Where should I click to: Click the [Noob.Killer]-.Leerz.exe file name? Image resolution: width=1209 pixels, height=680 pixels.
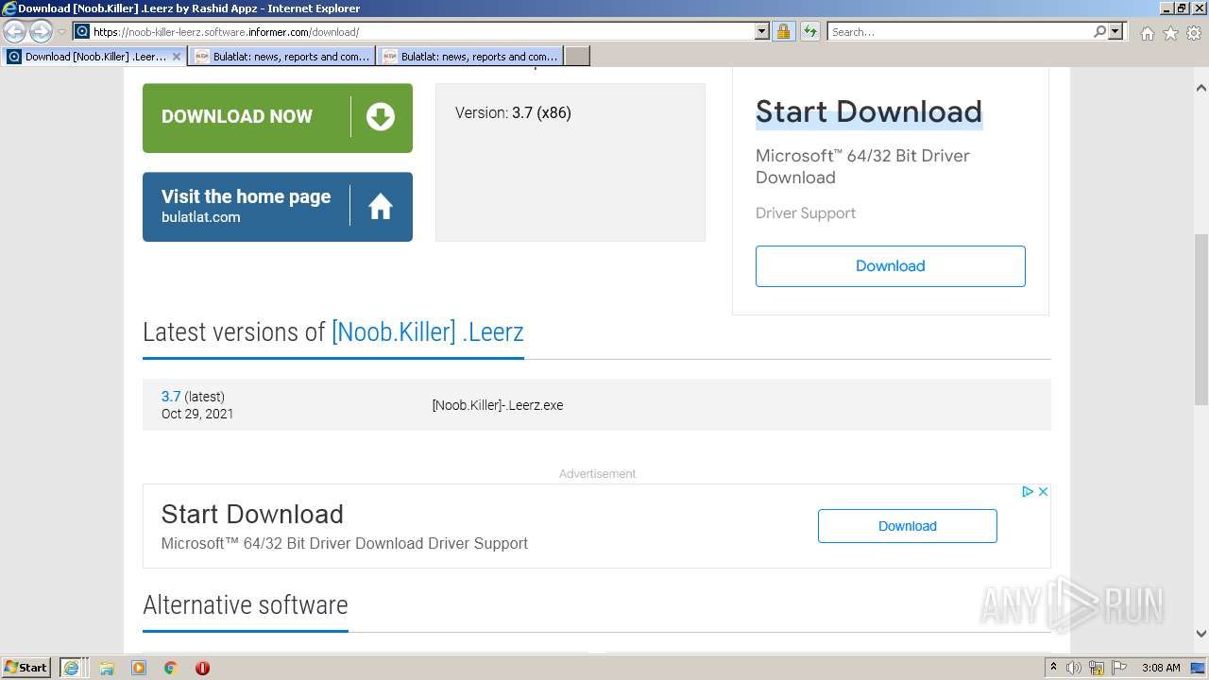pyautogui.click(x=498, y=405)
